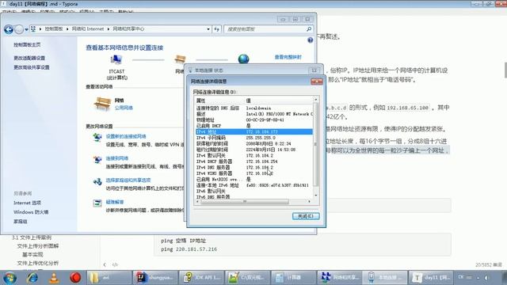Image resolution: width=507 pixels, height=285 pixels.
Task: Switch to IntelliJ window on the taskbar
Action: [155, 278]
